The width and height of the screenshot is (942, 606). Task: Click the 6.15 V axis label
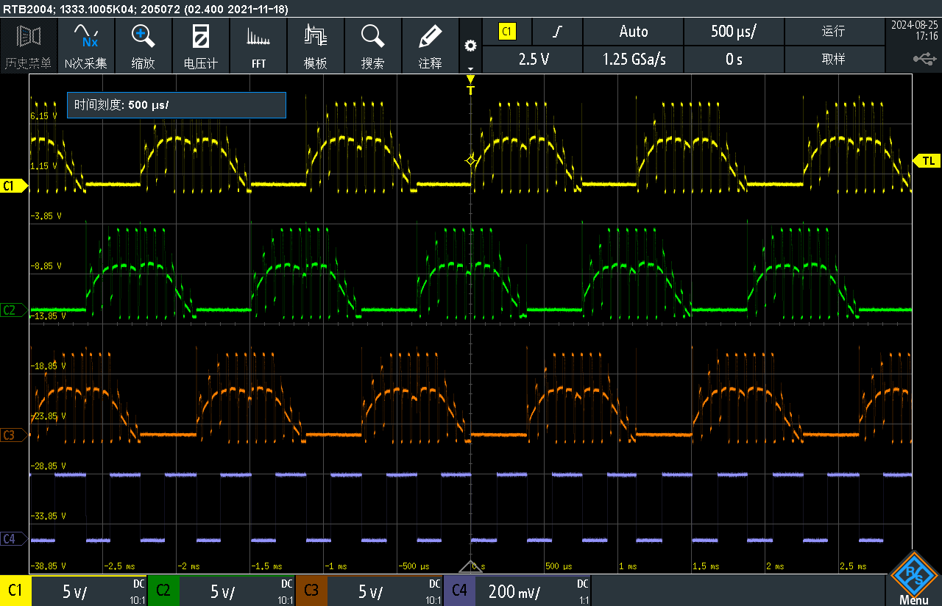(x=43, y=116)
